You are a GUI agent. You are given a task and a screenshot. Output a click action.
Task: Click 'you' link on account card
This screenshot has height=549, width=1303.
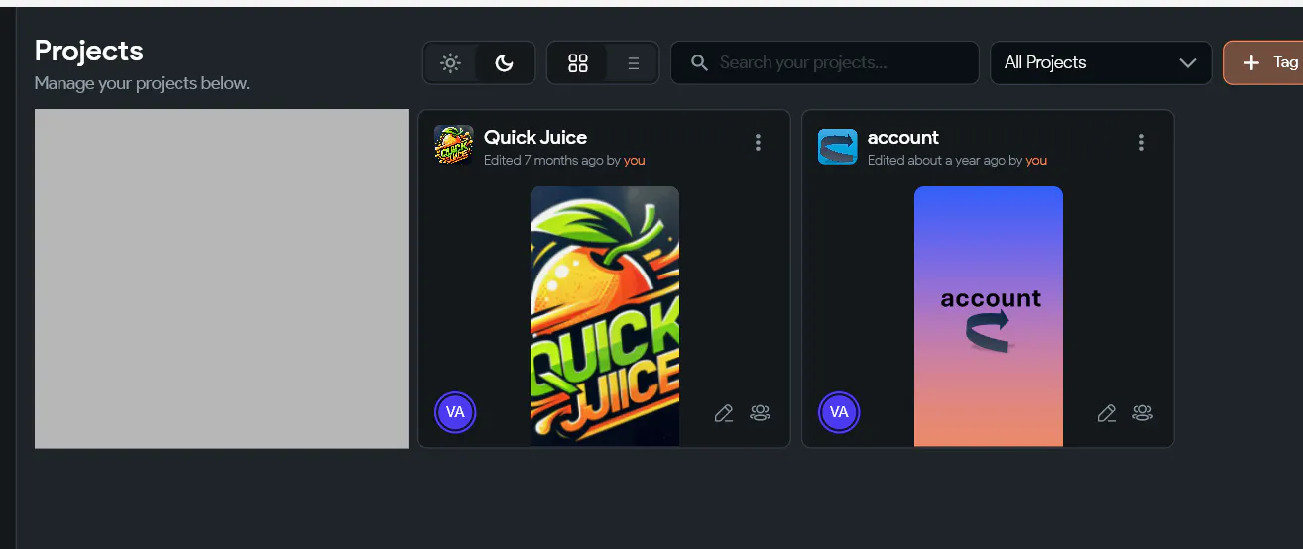tap(1036, 160)
